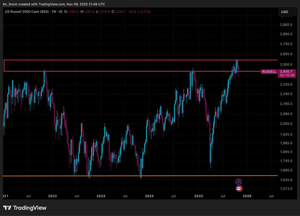Click the TradingView logo

(x=25, y=208)
